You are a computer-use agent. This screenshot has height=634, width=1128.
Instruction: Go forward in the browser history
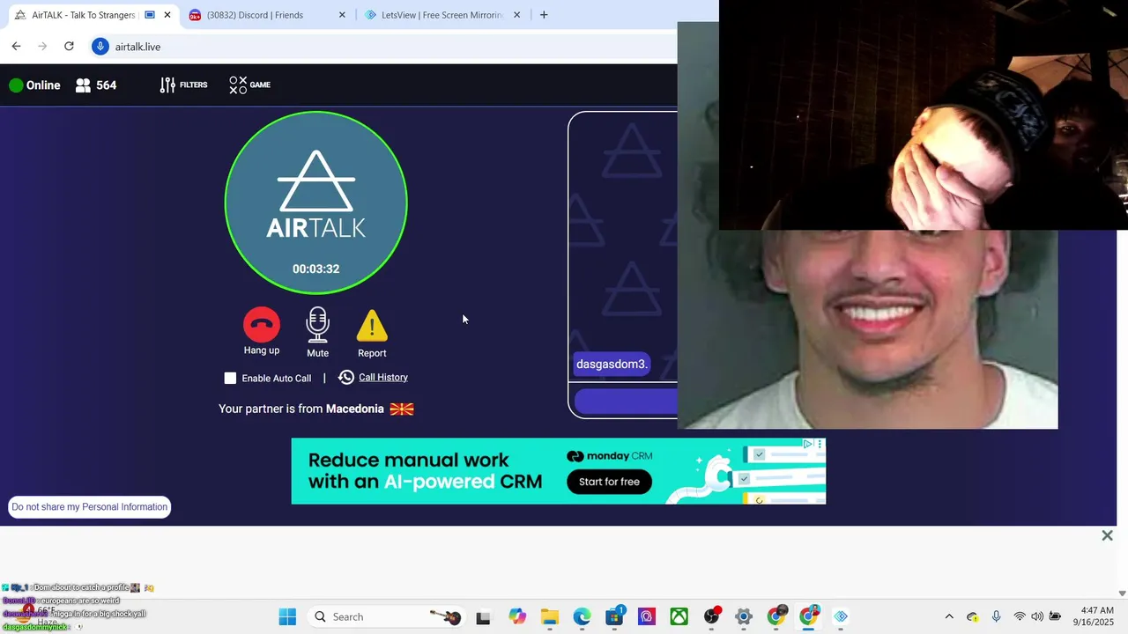click(x=42, y=46)
